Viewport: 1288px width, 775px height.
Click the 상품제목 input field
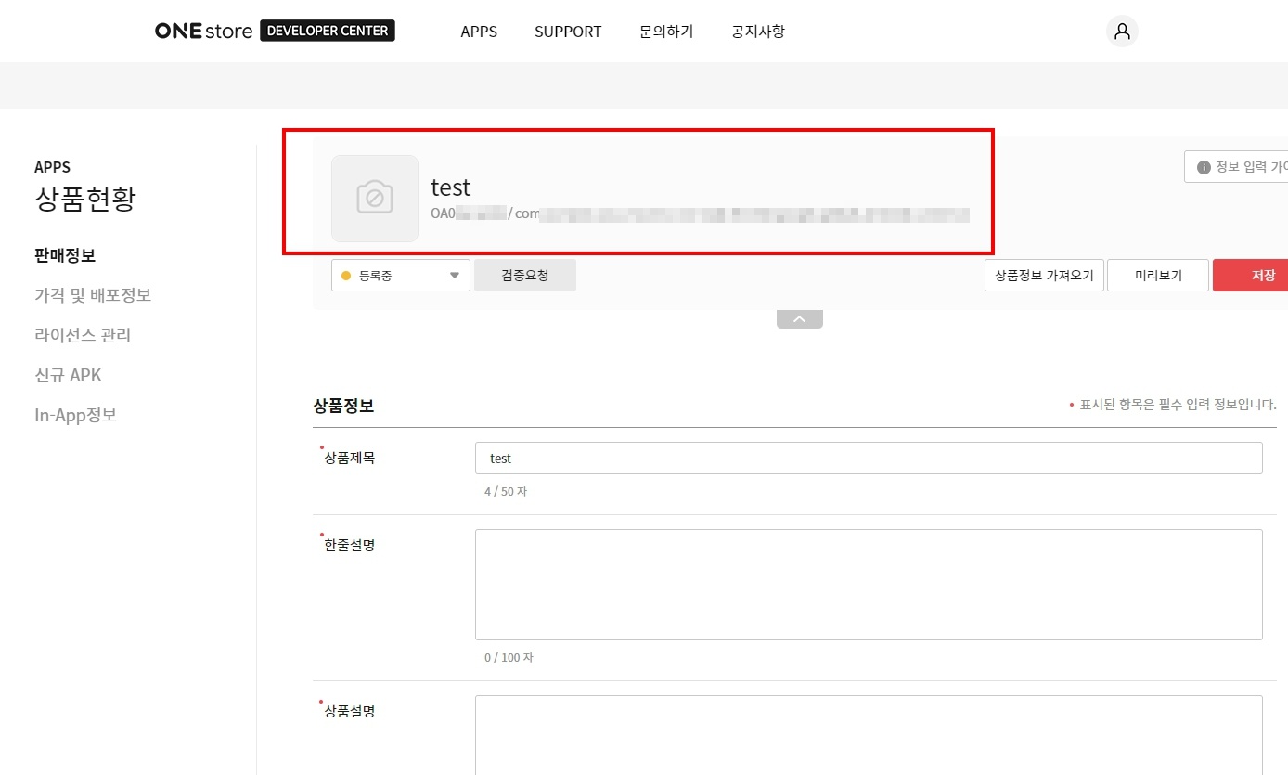coord(868,459)
